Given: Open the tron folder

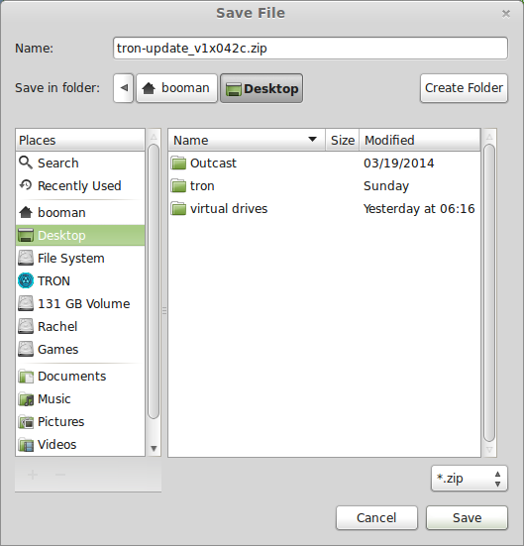Looking at the screenshot, I should pyautogui.click(x=324, y=186).
